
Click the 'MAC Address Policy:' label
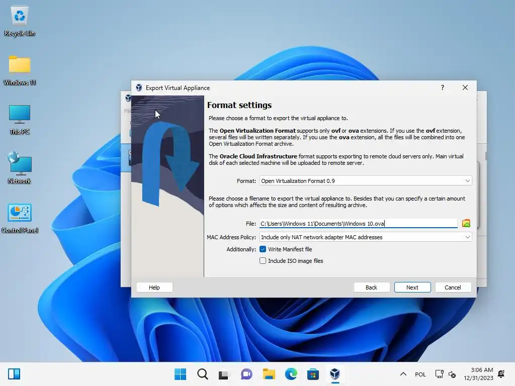[231, 237]
